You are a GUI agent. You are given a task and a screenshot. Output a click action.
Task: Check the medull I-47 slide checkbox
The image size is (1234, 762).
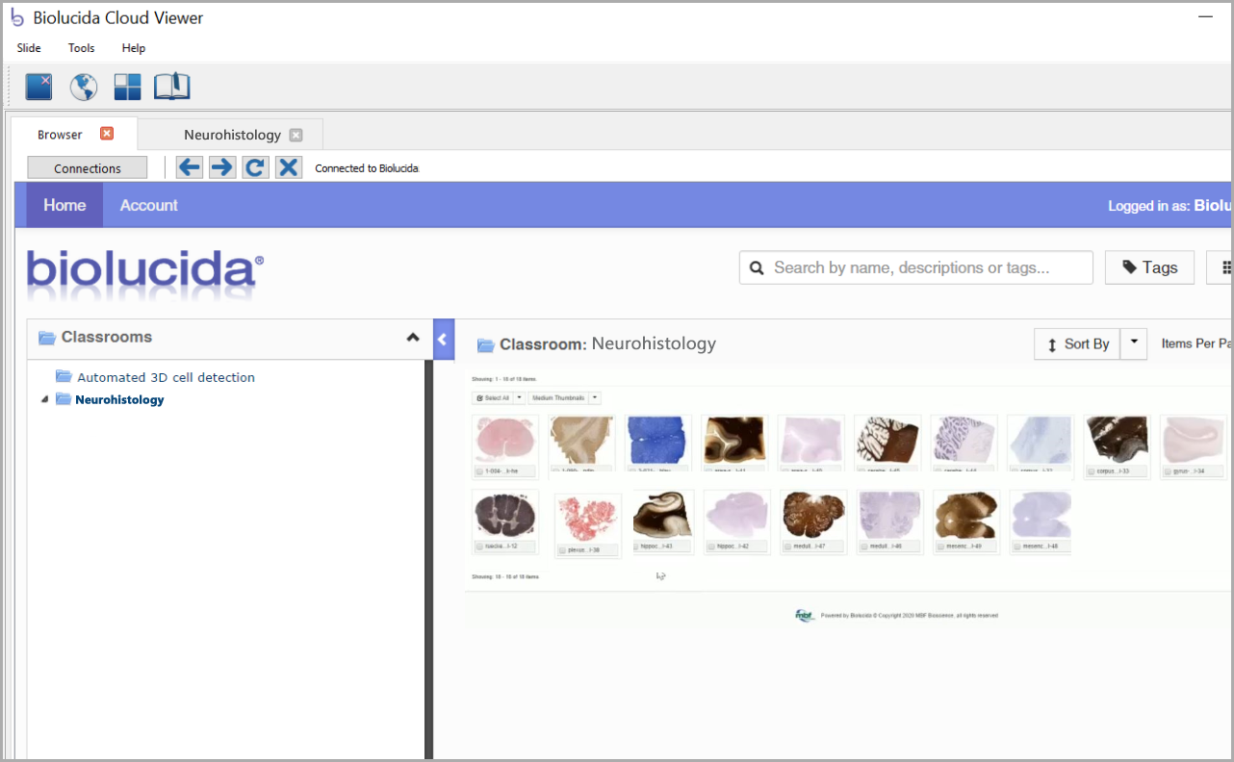[787, 546]
